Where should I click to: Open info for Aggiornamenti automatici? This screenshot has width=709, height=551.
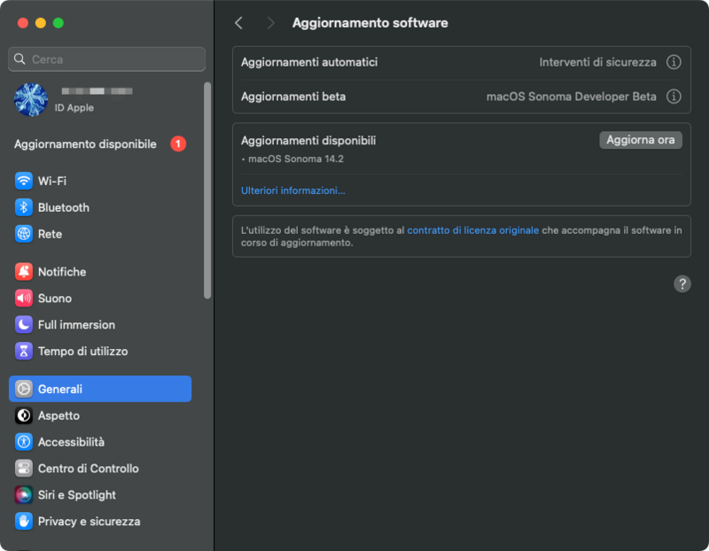coord(674,62)
